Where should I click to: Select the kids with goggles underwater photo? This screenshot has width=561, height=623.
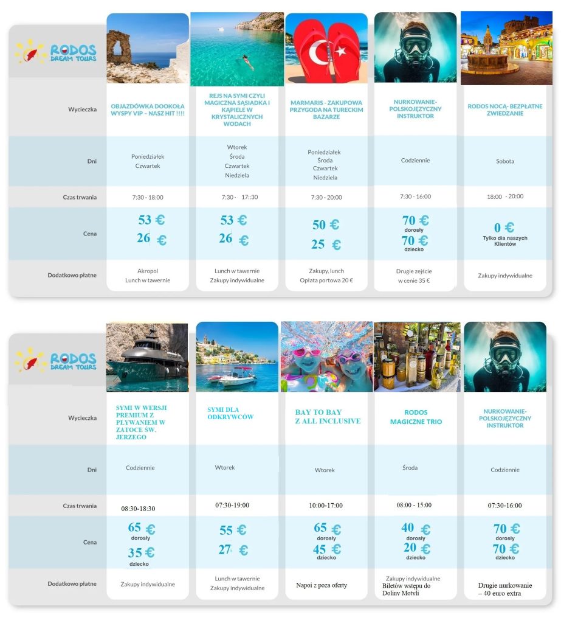326,358
